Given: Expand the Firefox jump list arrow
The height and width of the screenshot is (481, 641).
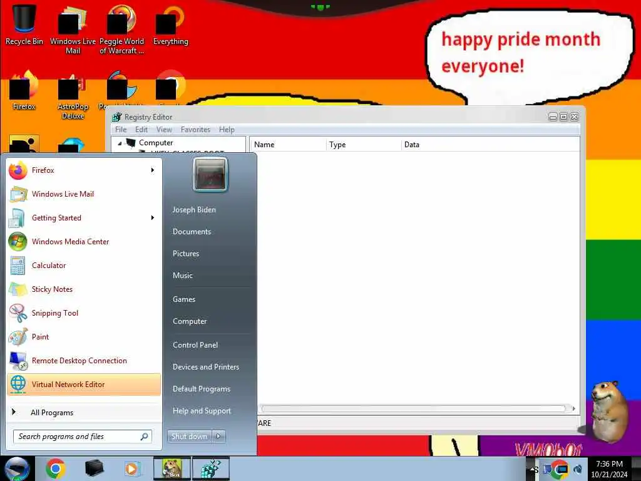Looking at the screenshot, I should point(153,170).
